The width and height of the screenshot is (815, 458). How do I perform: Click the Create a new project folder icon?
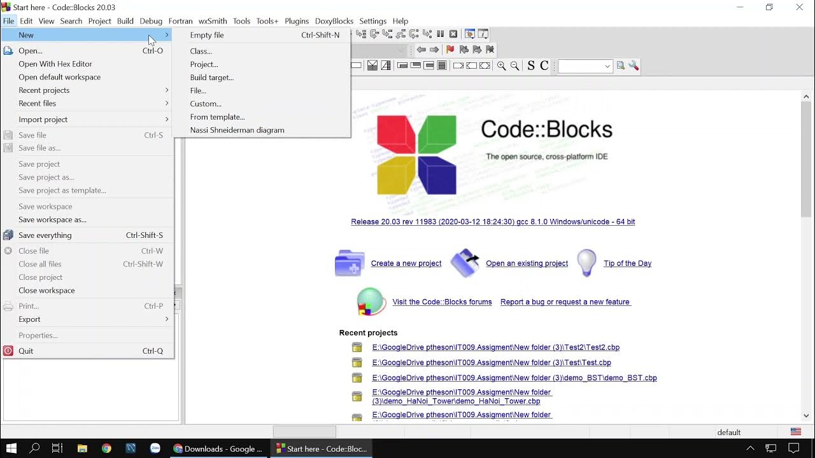pos(350,263)
